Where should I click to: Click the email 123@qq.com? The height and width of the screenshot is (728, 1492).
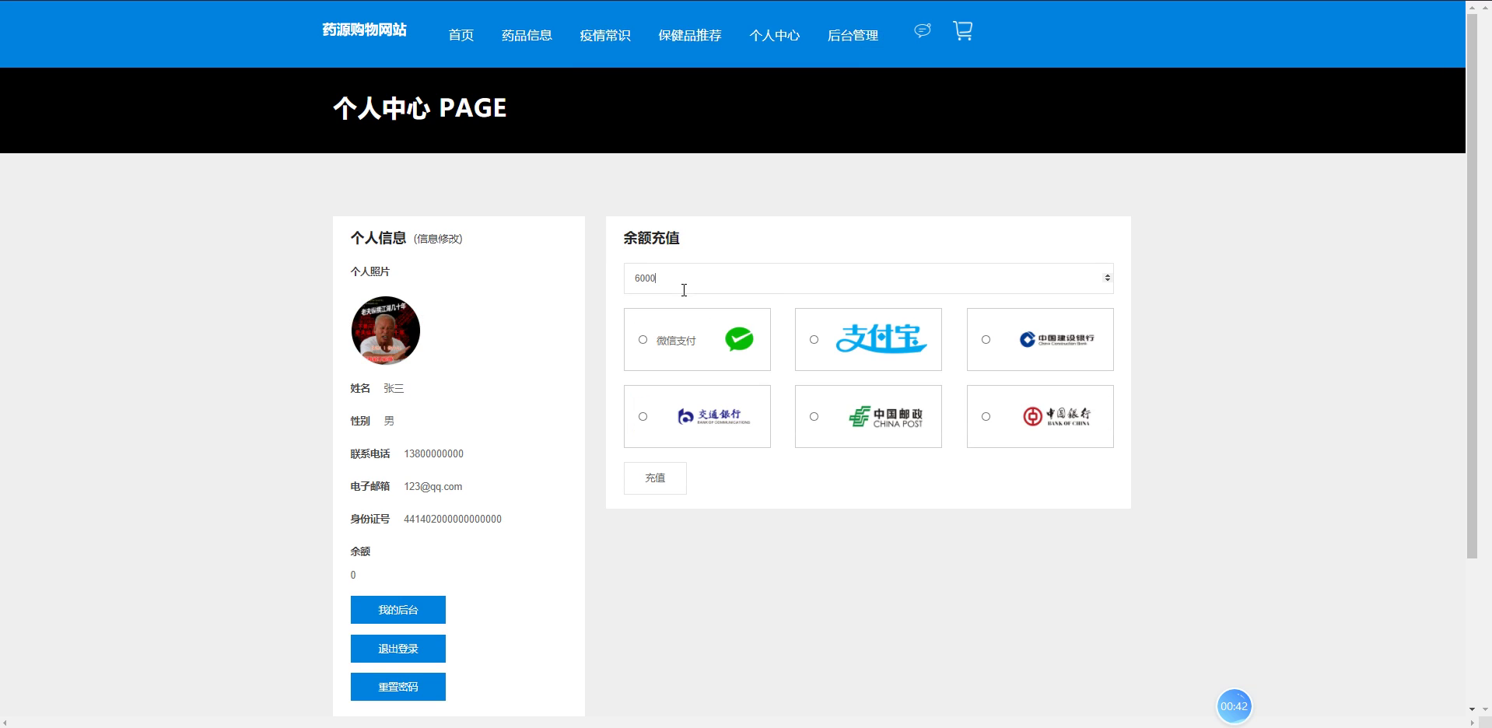[433, 486]
